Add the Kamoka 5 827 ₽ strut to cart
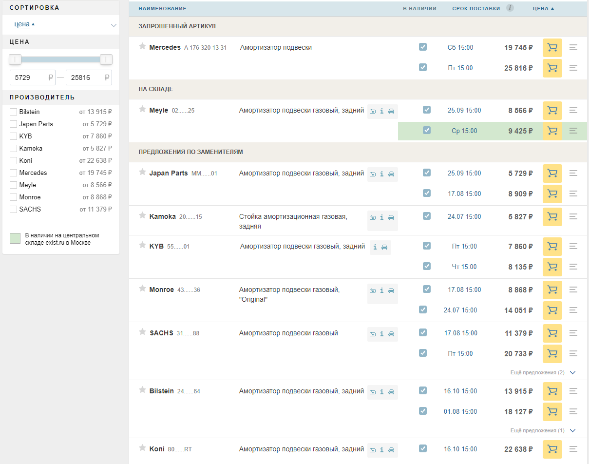This screenshot has height=464, width=589. click(552, 217)
